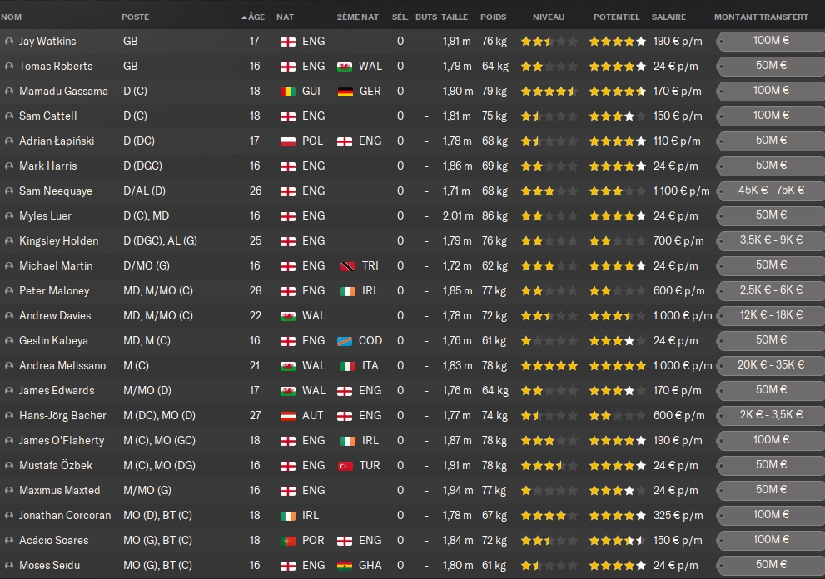Click the person icon beside Peter Maloney

(x=9, y=291)
